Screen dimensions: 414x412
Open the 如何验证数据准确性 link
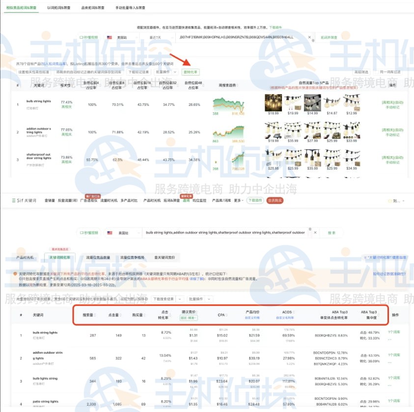tap(389, 274)
